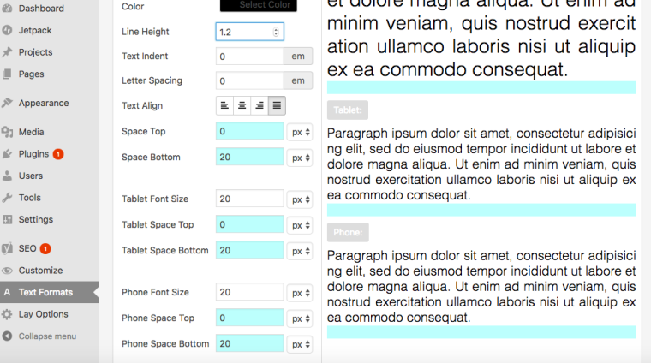Viewport: 651px width, 363px height.
Task: Click the Tablet preview label button
Action: [347, 110]
